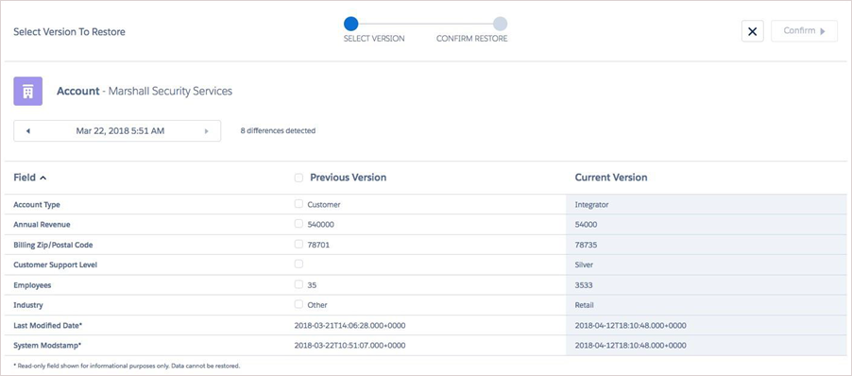Click the Mar 22, 2018 5:51 AM date
Viewport: 852px width, 376px height.
[120, 131]
